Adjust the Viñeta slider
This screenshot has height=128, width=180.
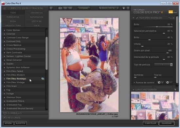pyautogui.click(x=142, y=46)
